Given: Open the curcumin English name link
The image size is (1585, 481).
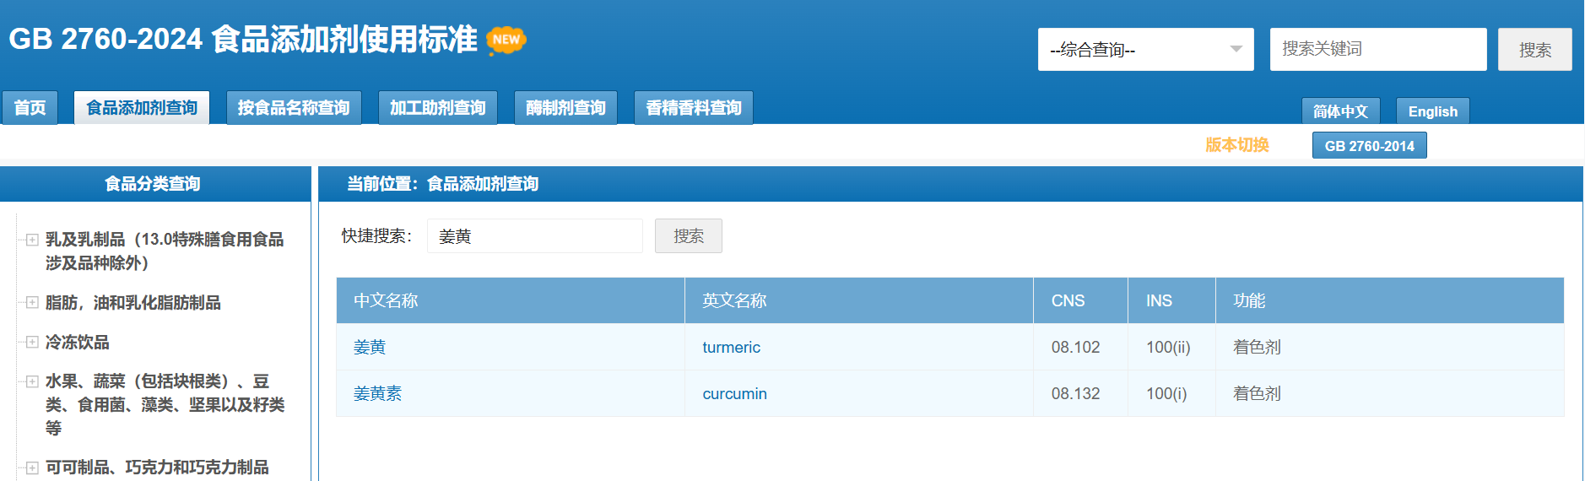Looking at the screenshot, I should 734,394.
